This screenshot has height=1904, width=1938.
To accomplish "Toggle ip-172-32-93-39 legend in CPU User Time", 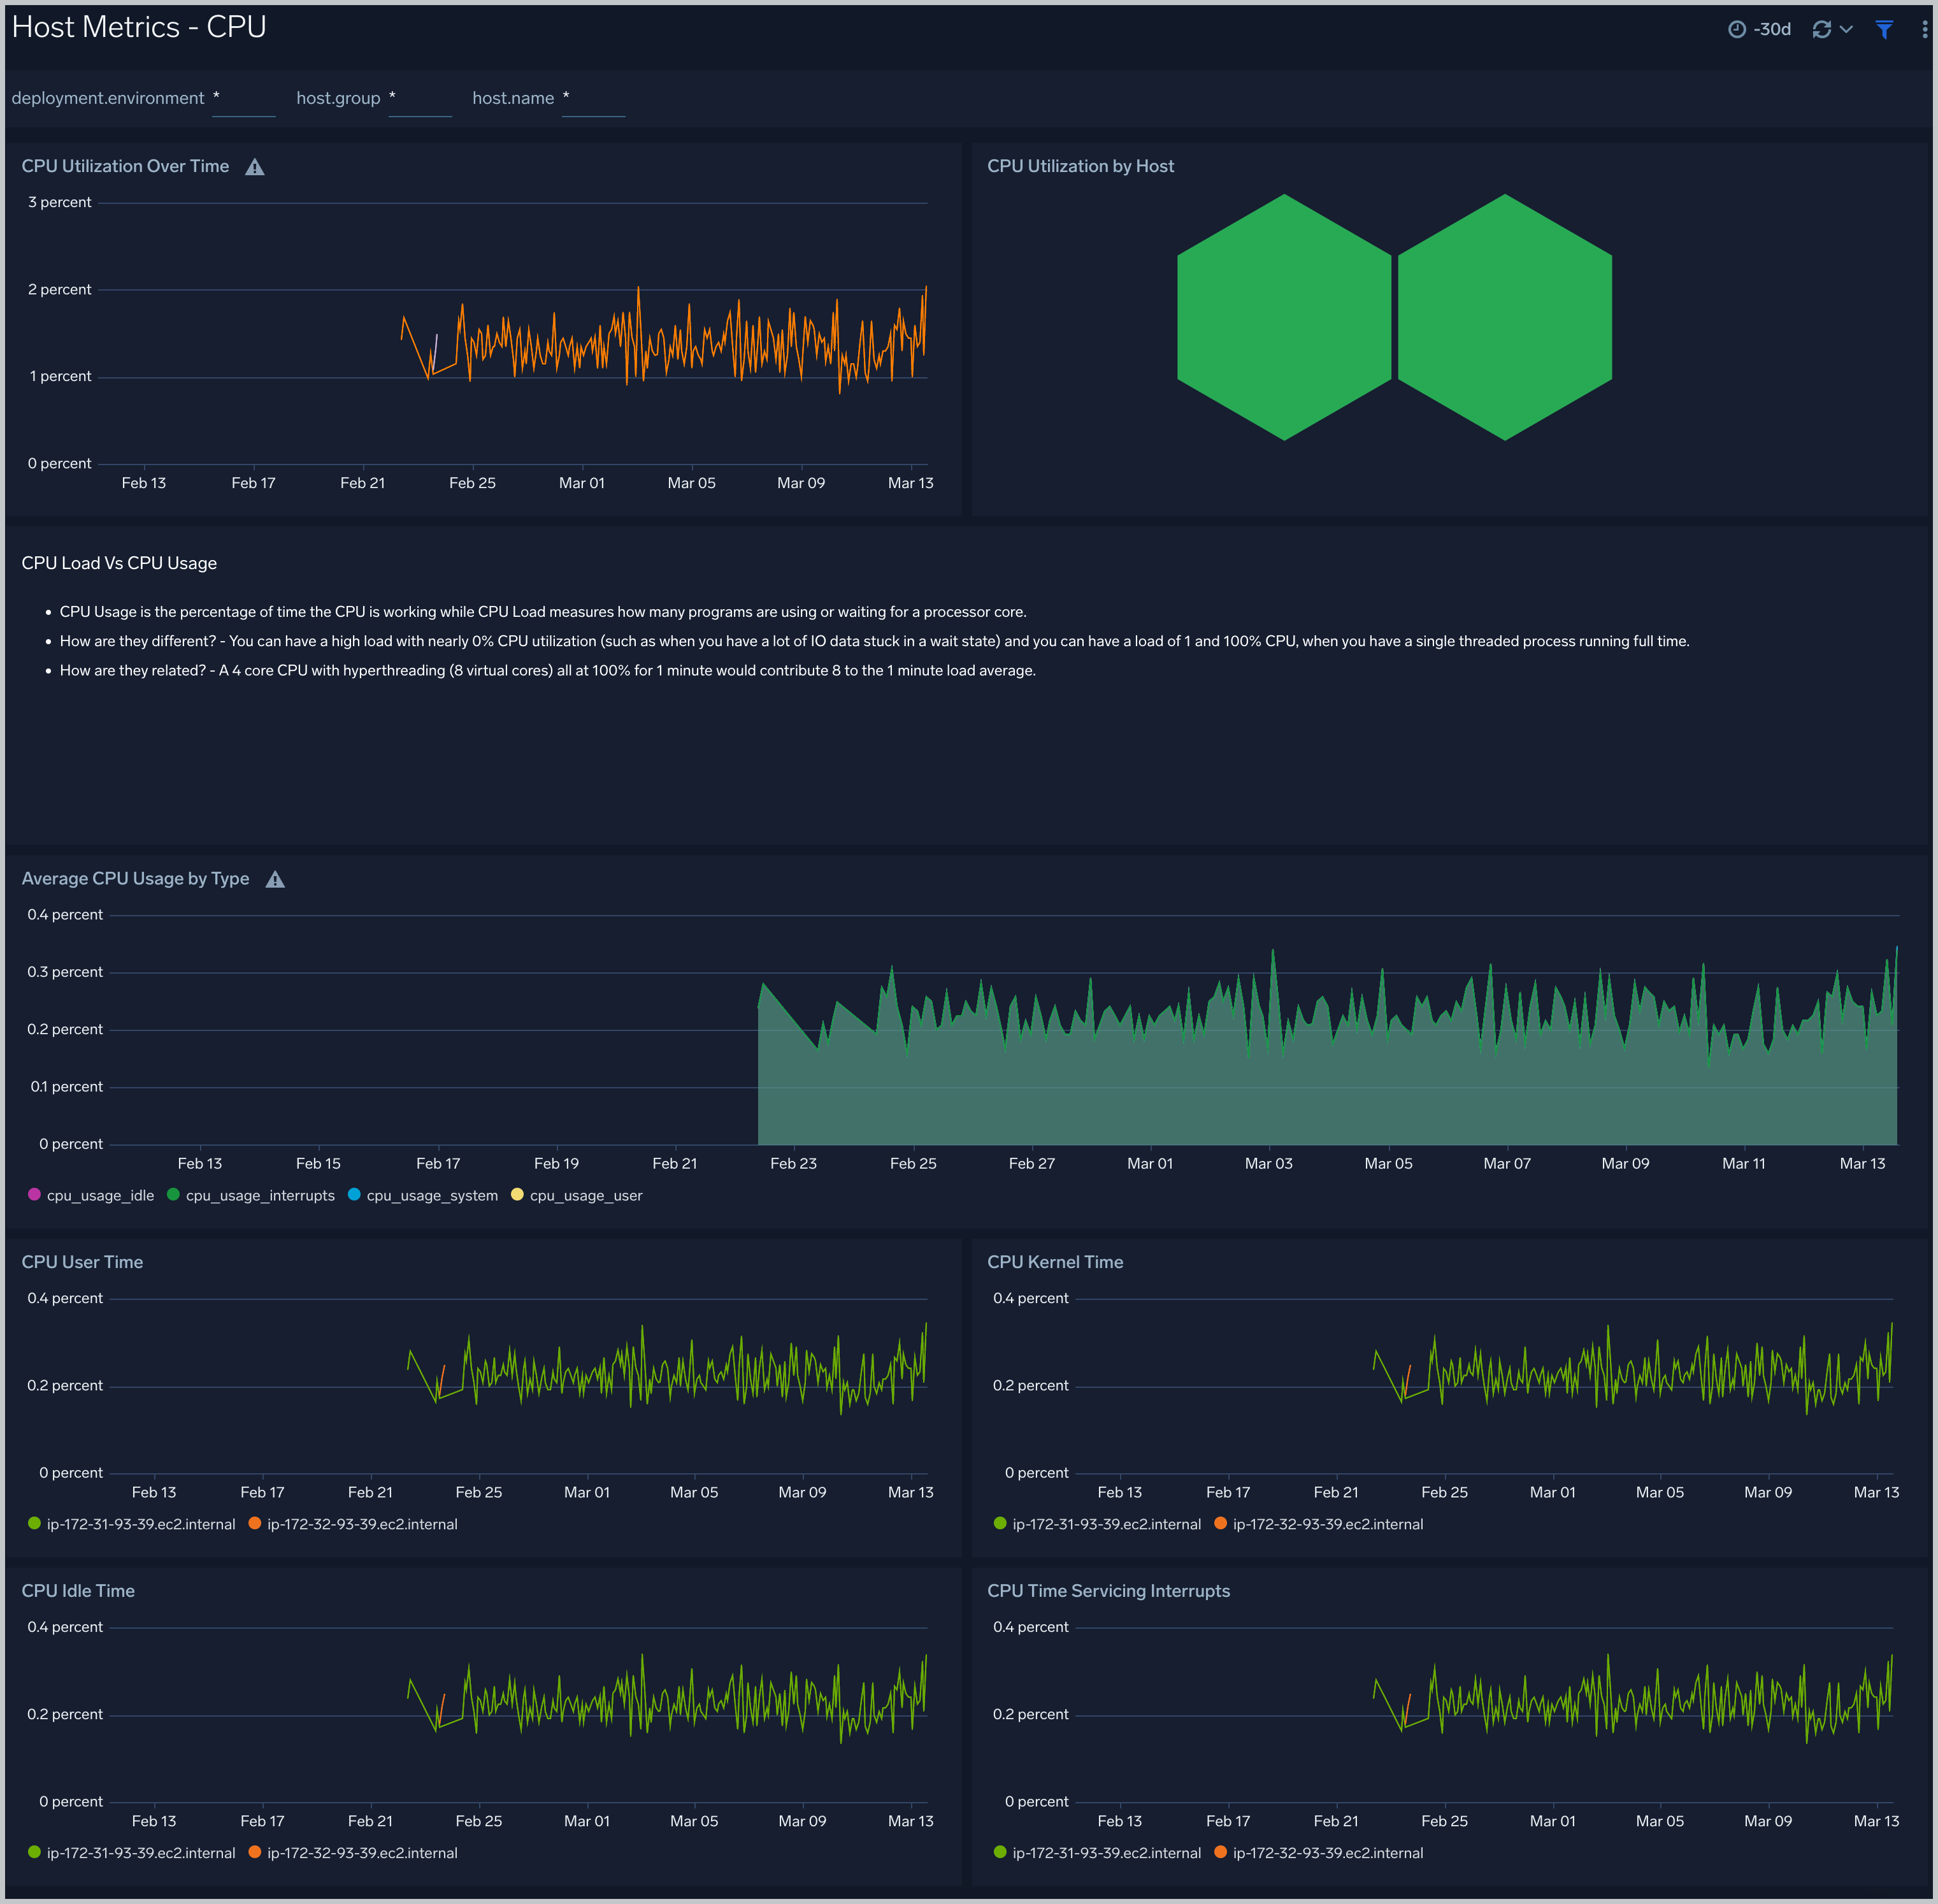I will coord(353,1524).
